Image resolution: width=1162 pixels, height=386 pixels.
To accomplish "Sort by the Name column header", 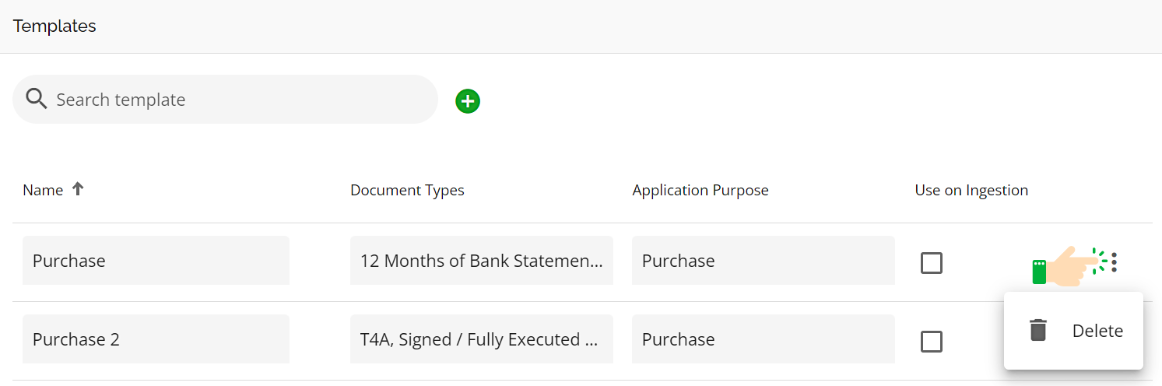I will click(43, 190).
